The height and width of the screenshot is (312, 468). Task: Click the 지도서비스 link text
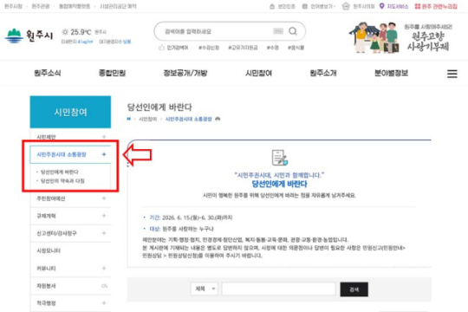pos(397,6)
